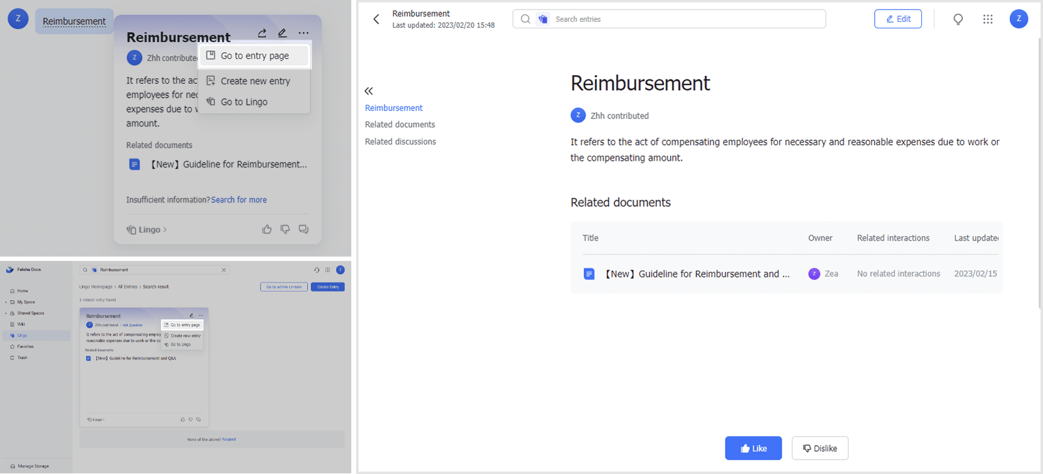The height and width of the screenshot is (474, 1043).
Task: Open the apps grid next to the lightbulb
Action: [x=988, y=19]
